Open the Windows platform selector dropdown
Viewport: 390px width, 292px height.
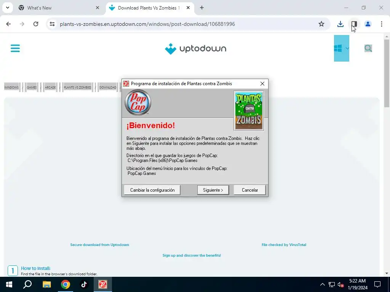(x=342, y=48)
